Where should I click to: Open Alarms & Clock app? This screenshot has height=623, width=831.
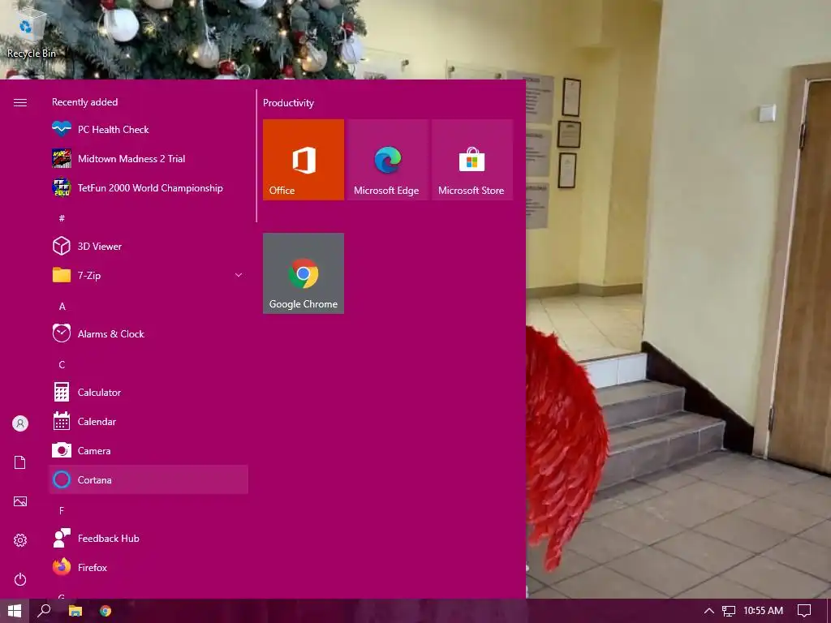pyautogui.click(x=149, y=333)
